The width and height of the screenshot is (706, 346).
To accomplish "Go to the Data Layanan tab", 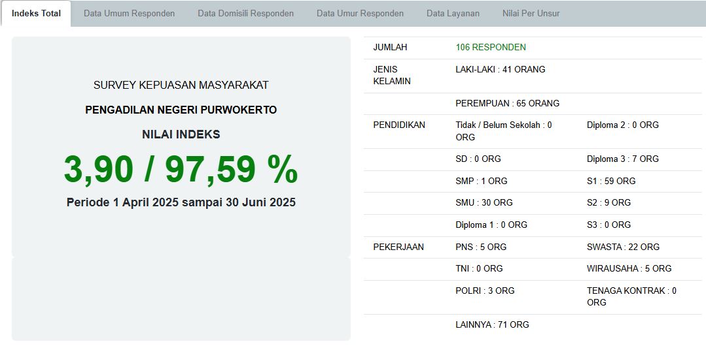I will [453, 13].
